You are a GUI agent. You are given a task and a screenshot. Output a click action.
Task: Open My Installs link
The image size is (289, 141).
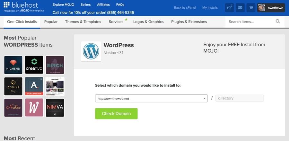pos(210,8)
